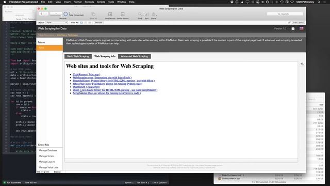Viewport: 330px width, 186px height.
Task: Select SlideoutMenus.zip in Finder window
Action: (x=230, y=179)
